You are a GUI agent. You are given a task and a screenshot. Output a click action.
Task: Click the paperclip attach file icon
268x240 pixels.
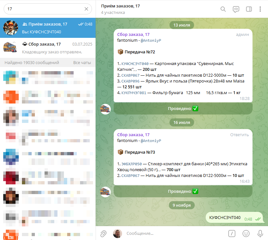(x=103, y=234)
